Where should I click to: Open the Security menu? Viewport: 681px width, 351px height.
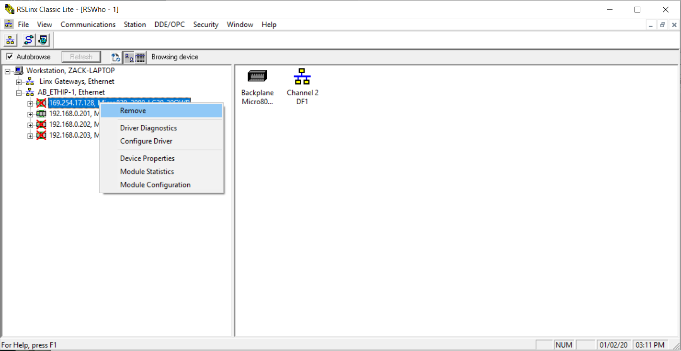pyautogui.click(x=206, y=24)
